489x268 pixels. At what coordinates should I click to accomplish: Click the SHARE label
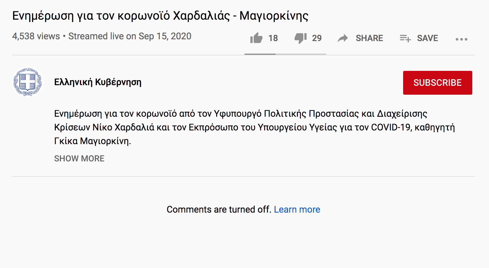[x=369, y=38]
